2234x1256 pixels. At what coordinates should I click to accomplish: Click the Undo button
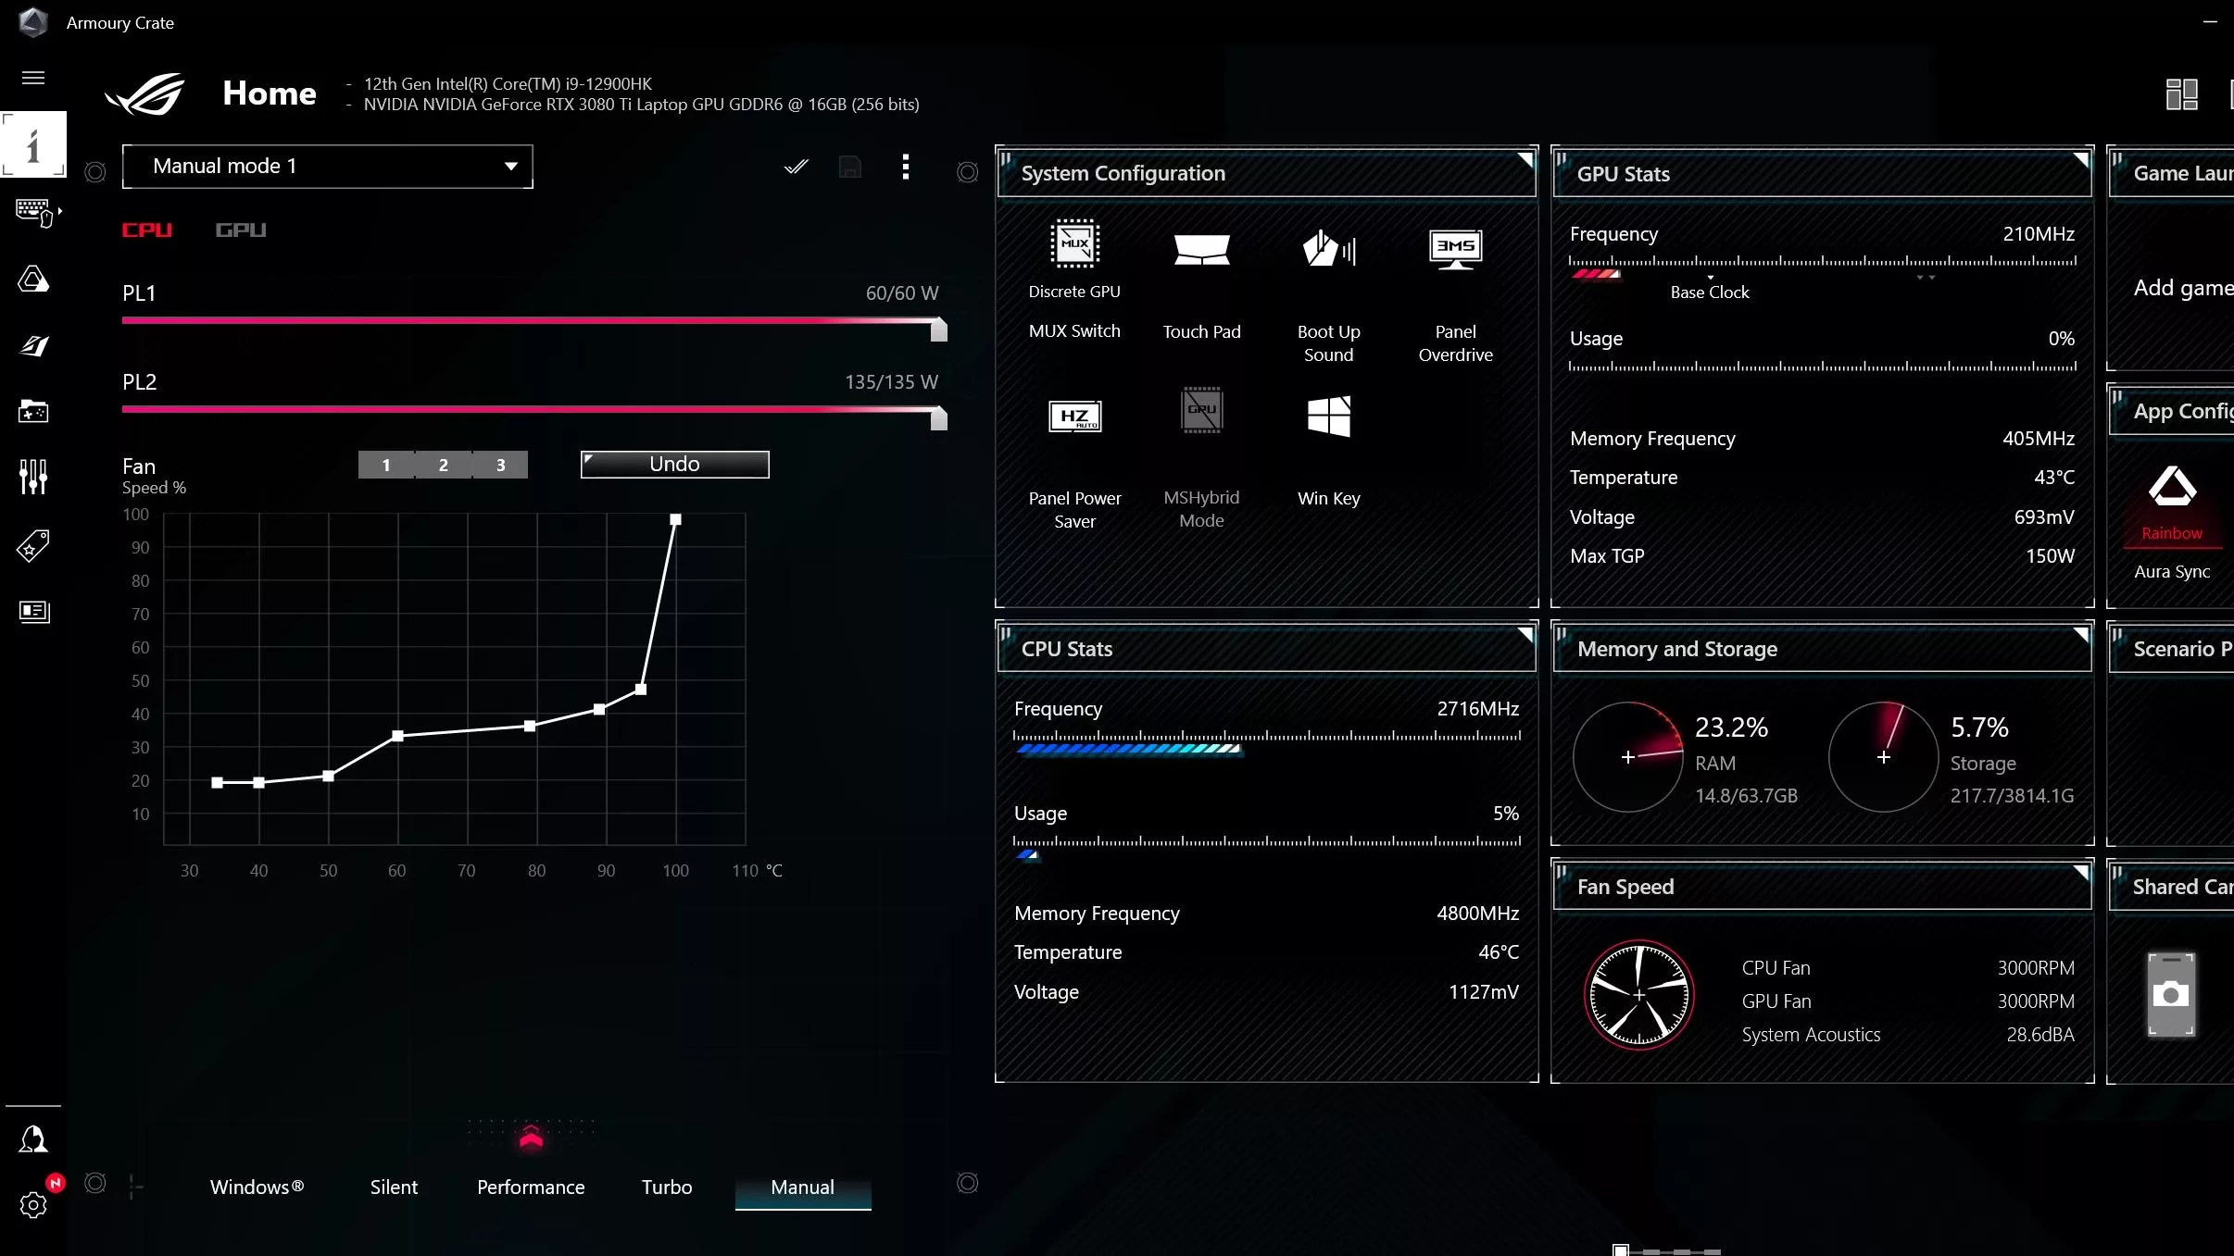pyautogui.click(x=674, y=464)
